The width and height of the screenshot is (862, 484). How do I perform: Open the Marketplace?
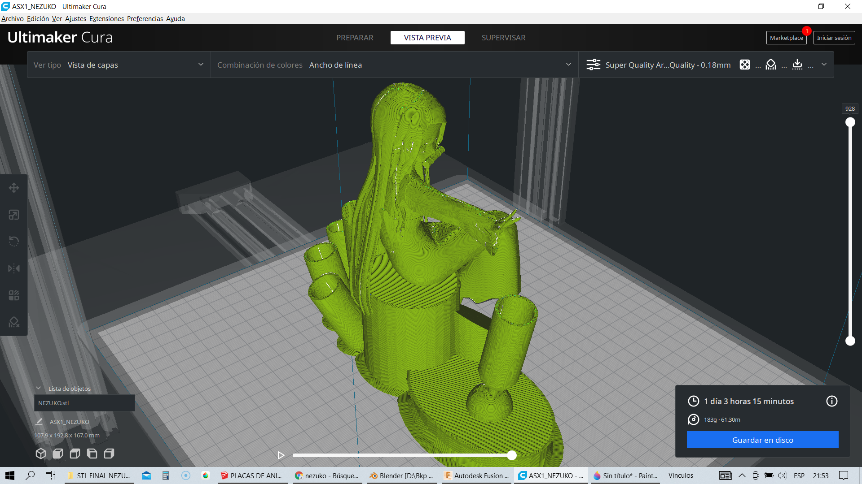(786, 38)
